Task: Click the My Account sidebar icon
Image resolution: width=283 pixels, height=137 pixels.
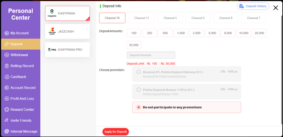Action: coord(7,33)
